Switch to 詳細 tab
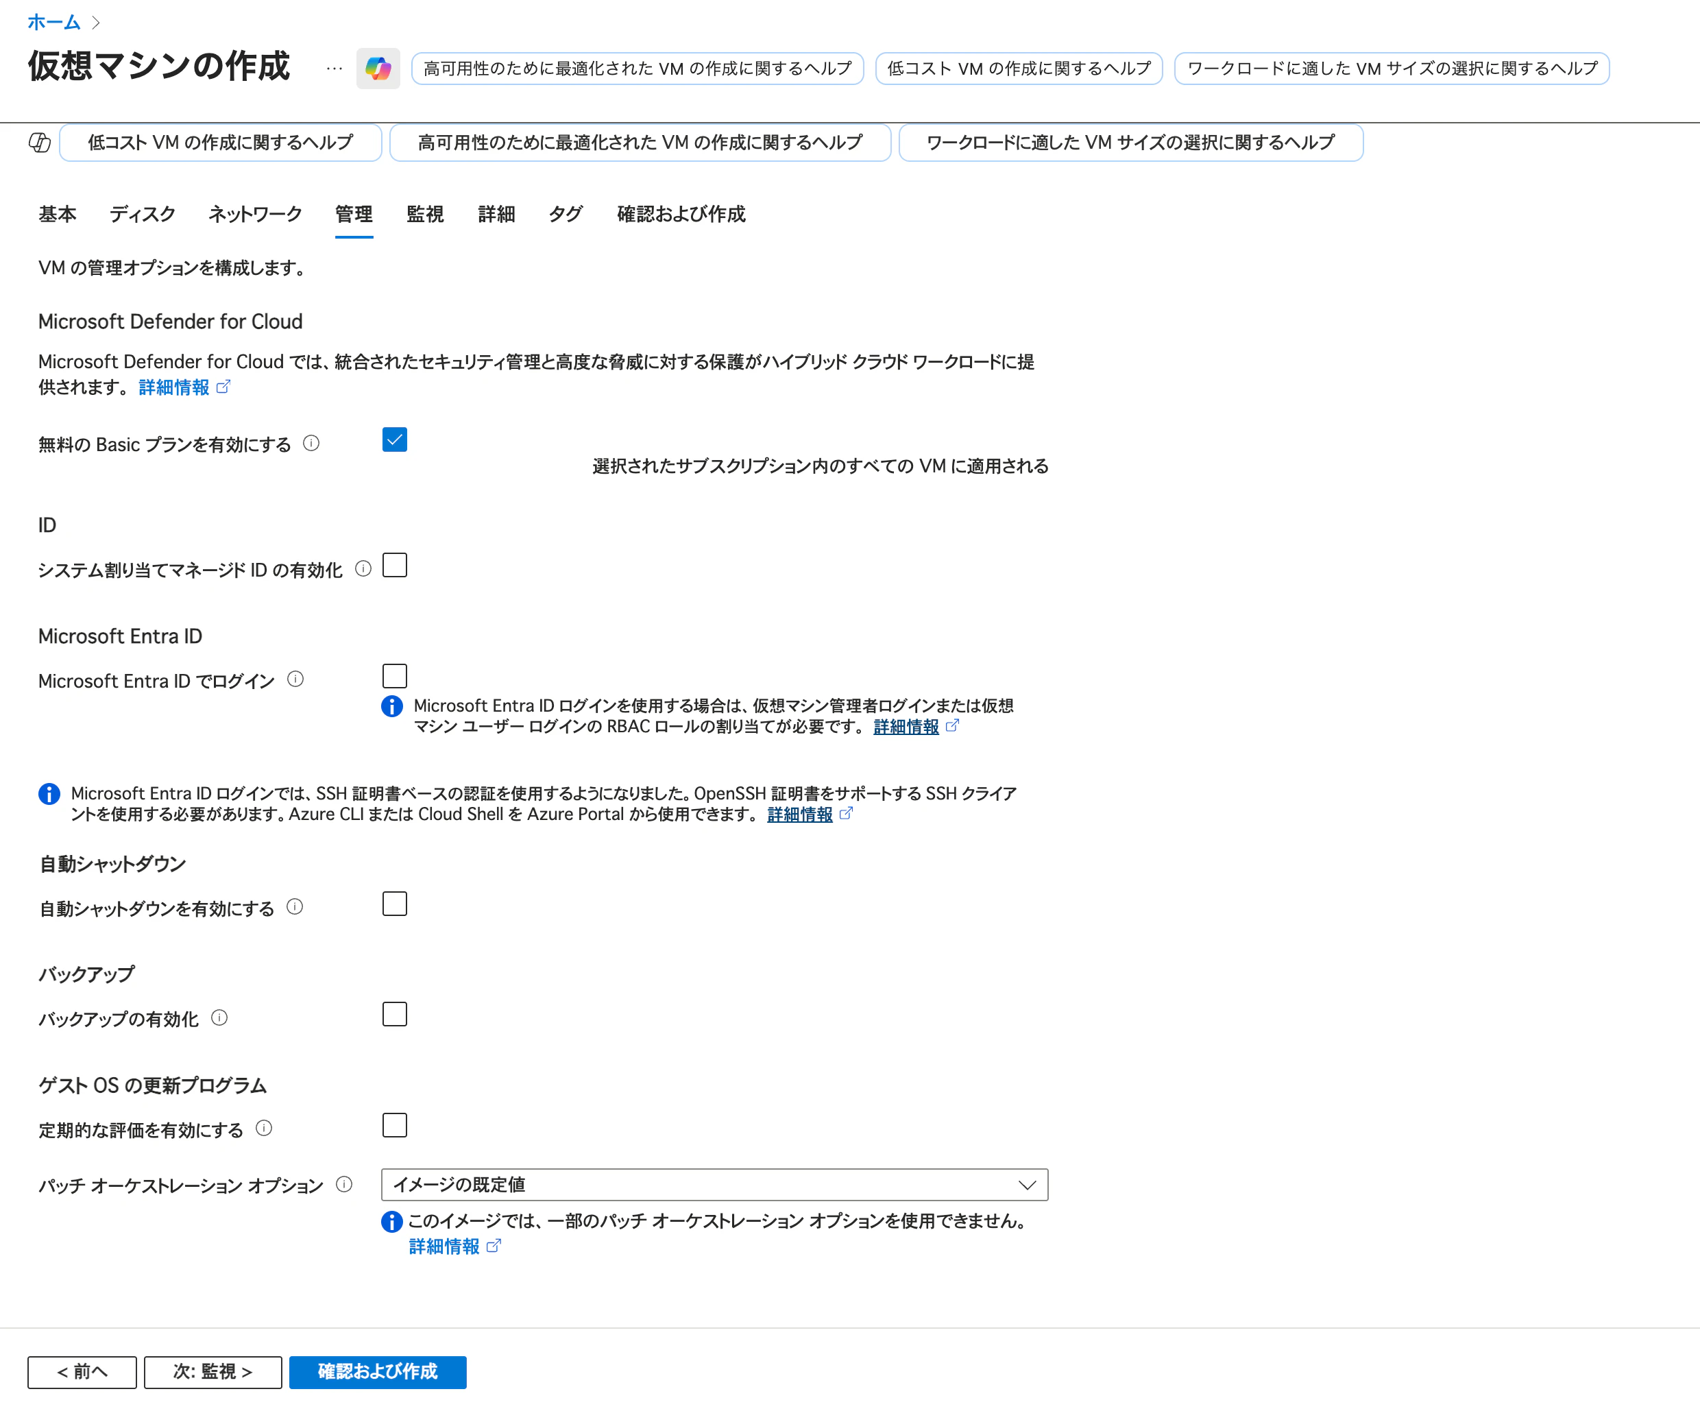The height and width of the screenshot is (1422, 1700). 496,214
